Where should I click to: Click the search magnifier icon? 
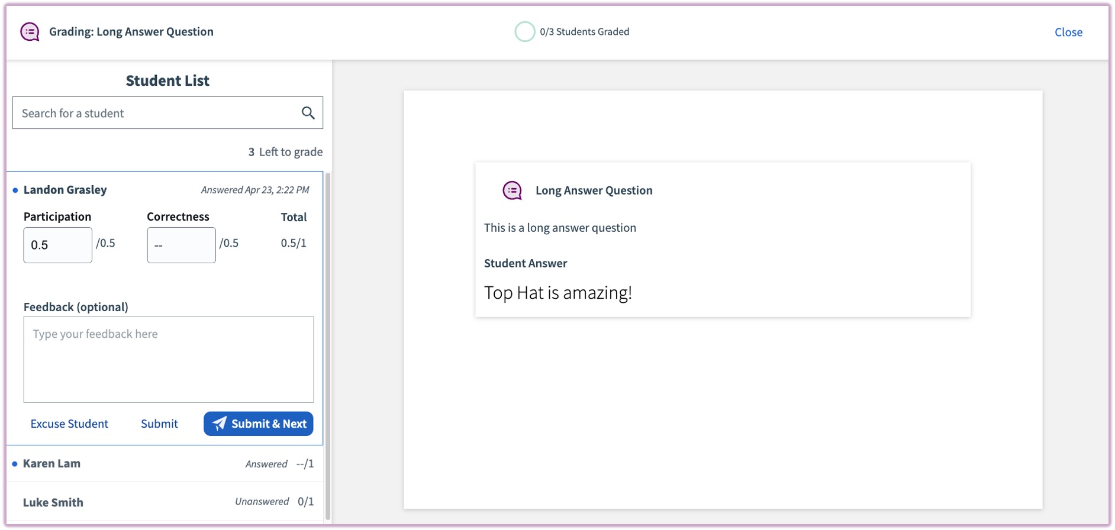pos(308,113)
